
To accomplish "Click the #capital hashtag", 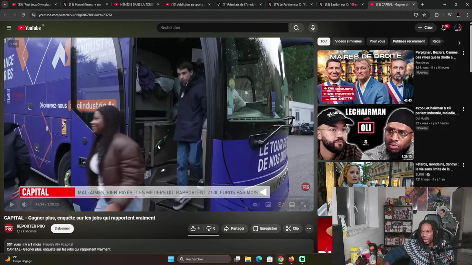I will click(x=67, y=244).
